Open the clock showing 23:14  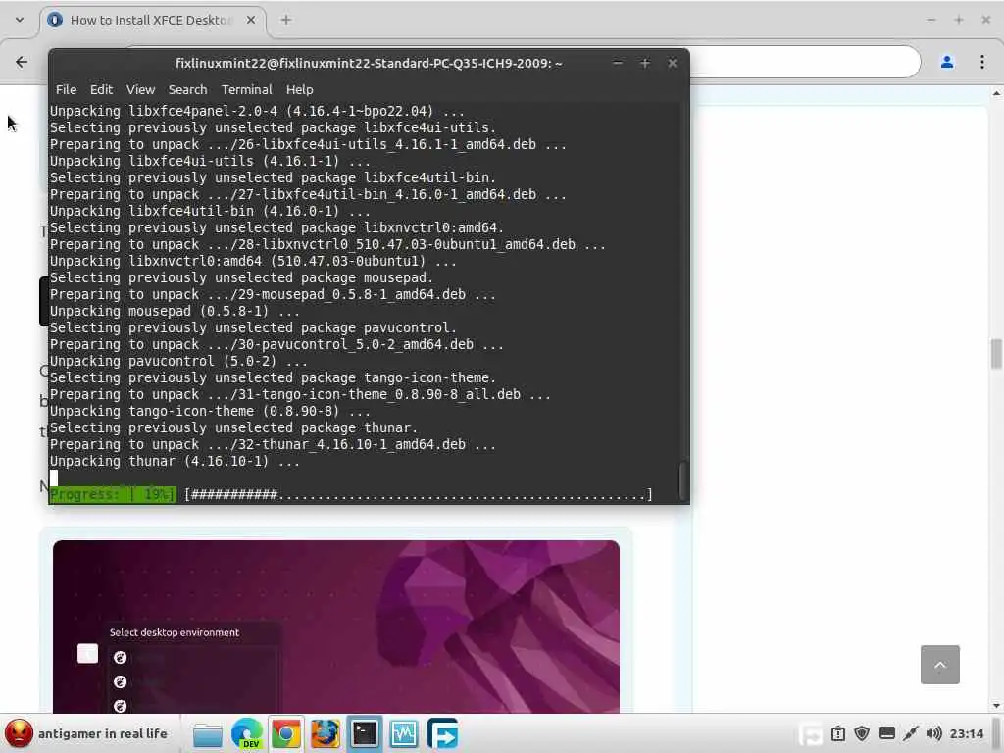(x=966, y=733)
